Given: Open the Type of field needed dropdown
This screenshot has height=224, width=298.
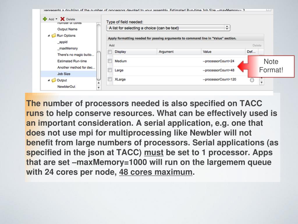Looking at the screenshot, I should (x=168, y=28).
